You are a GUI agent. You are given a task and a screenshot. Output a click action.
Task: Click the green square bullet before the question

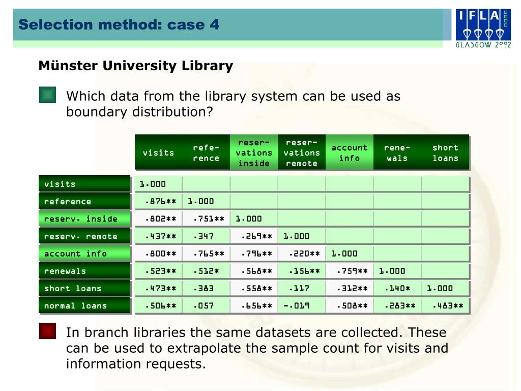tap(47, 95)
